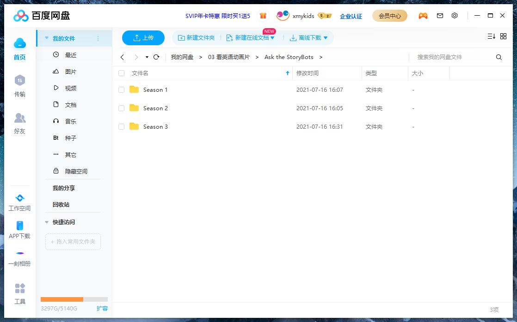
Task: Open the Season 1 folder icon
Action: coord(134,89)
